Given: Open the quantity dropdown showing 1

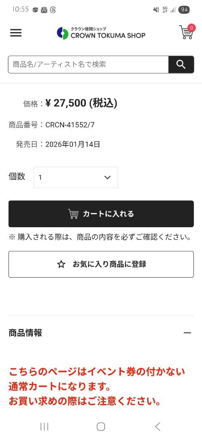Looking at the screenshot, I should [76, 177].
